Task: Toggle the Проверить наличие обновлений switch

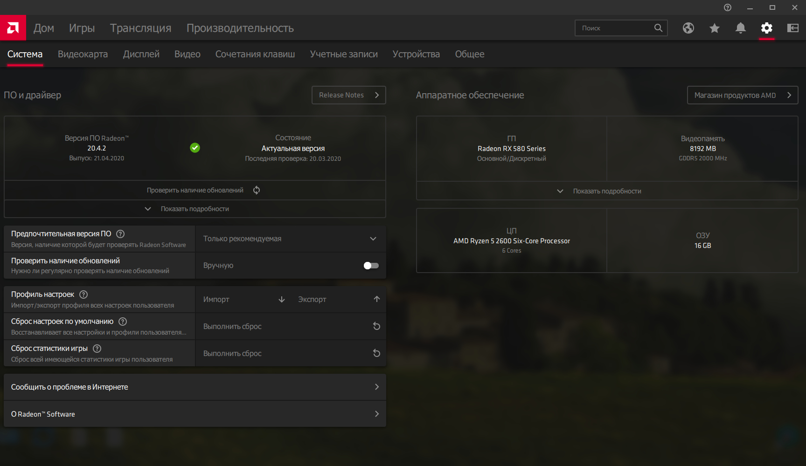Action: [371, 266]
